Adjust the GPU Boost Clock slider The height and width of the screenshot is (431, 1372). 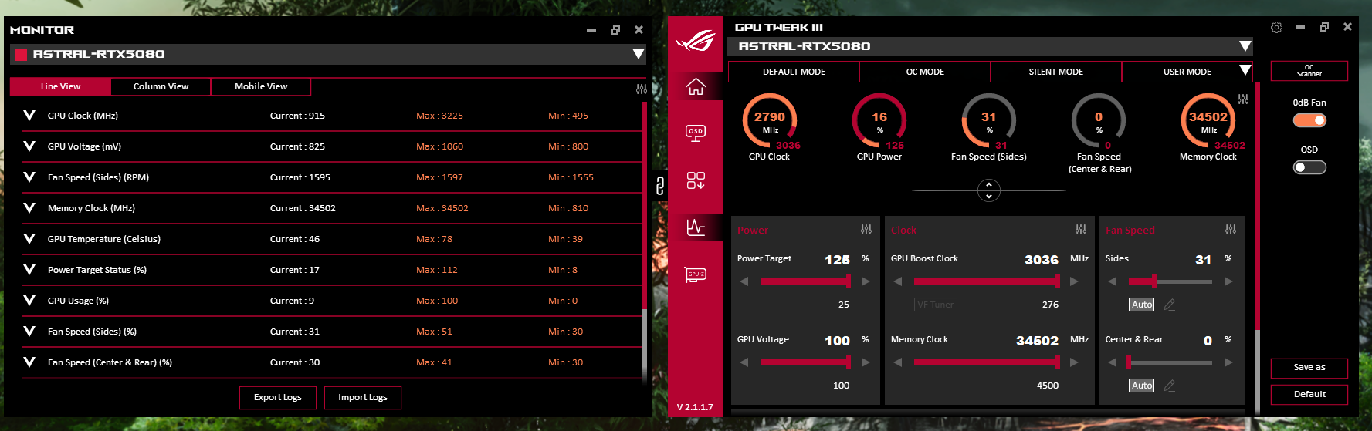click(987, 281)
